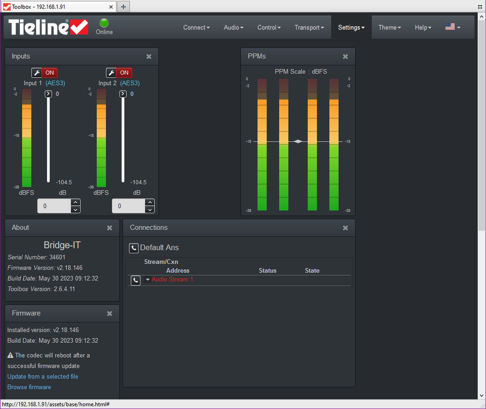486x409 pixels.
Task: Expand Input 1 fader arrow toggle
Action: click(x=48, y=94)
